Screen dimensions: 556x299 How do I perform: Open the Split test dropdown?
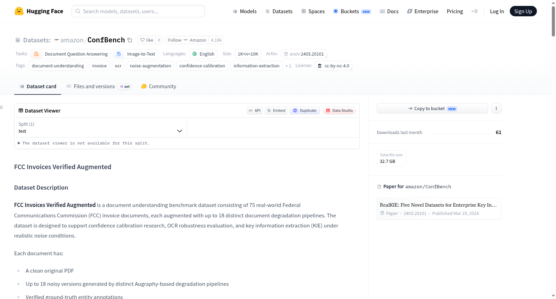pos(100,127)
